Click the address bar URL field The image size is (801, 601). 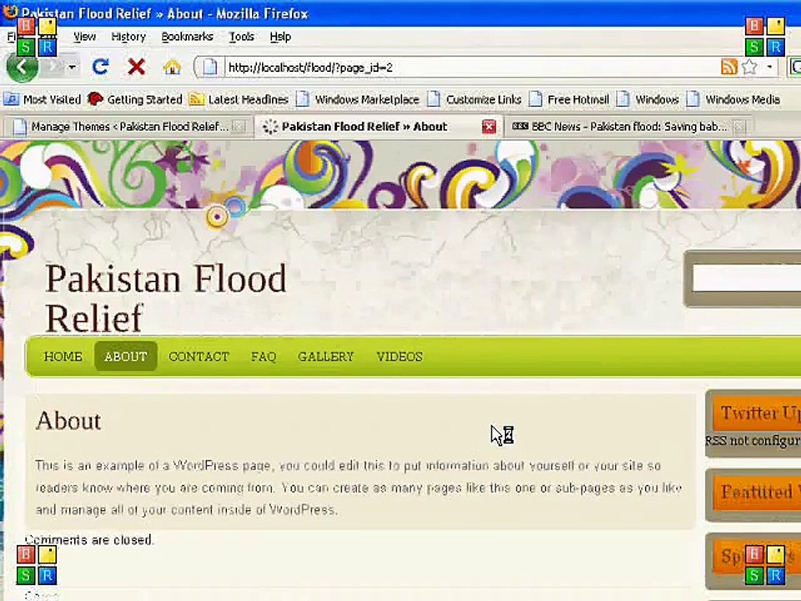[470, 68]
